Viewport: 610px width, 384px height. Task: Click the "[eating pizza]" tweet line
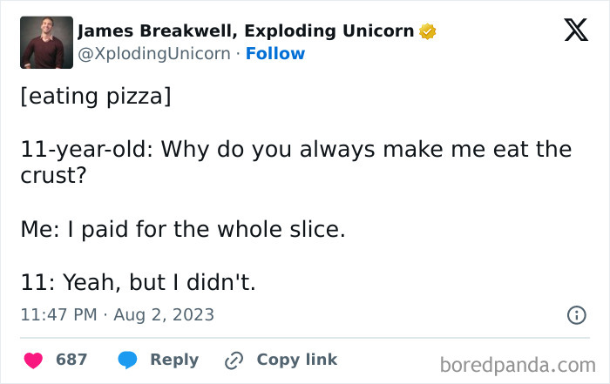click(95, 96)
